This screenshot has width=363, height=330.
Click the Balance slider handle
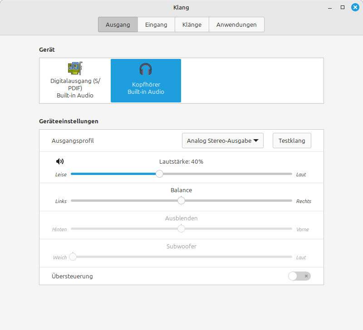(181, 201)
